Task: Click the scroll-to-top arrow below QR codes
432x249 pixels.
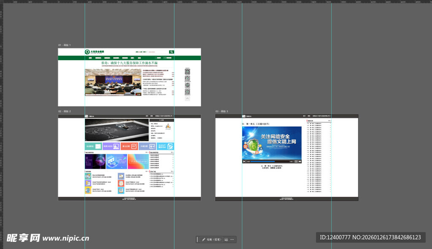Action: pos(187,98)
